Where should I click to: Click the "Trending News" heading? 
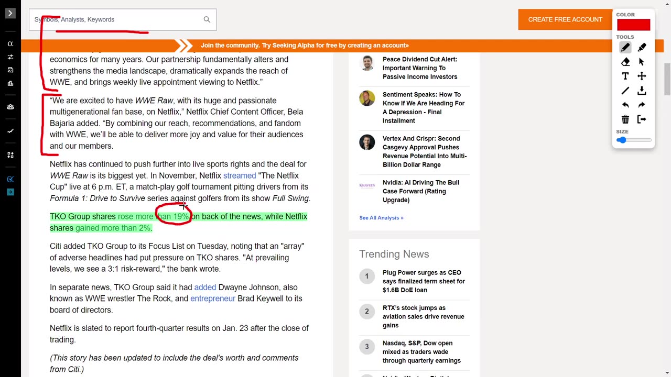point(394,254)
